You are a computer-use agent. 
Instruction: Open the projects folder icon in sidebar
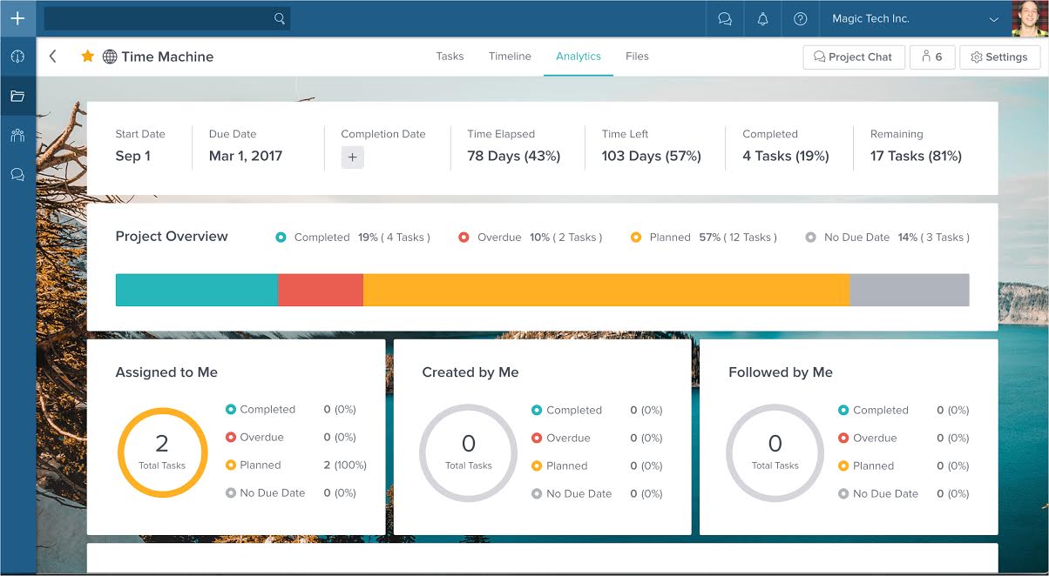[x=17, y=97]
